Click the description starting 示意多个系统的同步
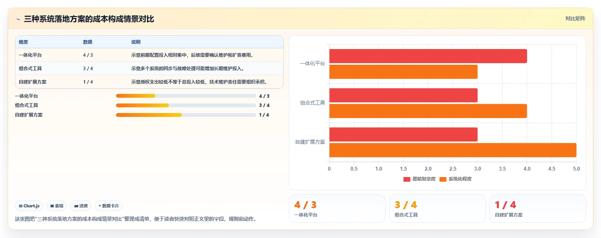This screenshot has width=601, height=238. tap(188, 69)
